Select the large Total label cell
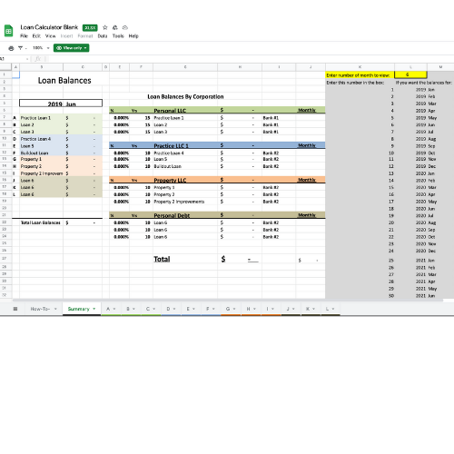 (185, 259)
